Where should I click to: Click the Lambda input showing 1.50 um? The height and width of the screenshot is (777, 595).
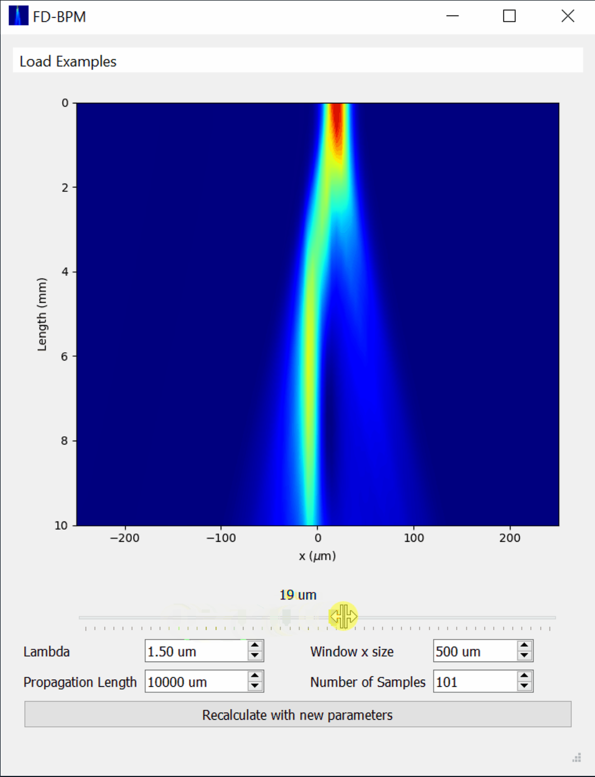[x=195, y=651]
